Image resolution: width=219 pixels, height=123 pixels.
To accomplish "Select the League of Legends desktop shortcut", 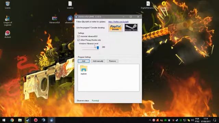I will point(8,21).
